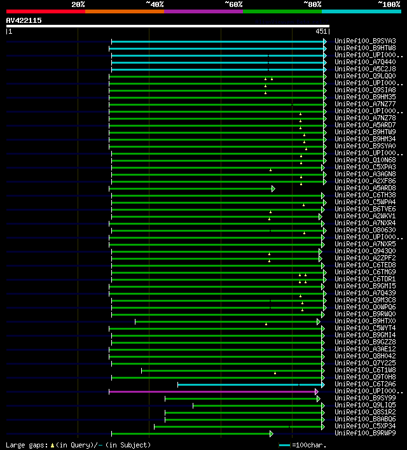Select hit label UniRef100_C6TMG9

point(365,272)
